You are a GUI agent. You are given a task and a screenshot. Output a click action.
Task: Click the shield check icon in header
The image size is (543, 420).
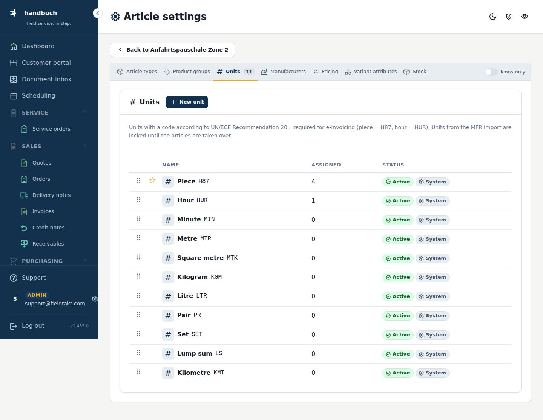tap(509, 17)
